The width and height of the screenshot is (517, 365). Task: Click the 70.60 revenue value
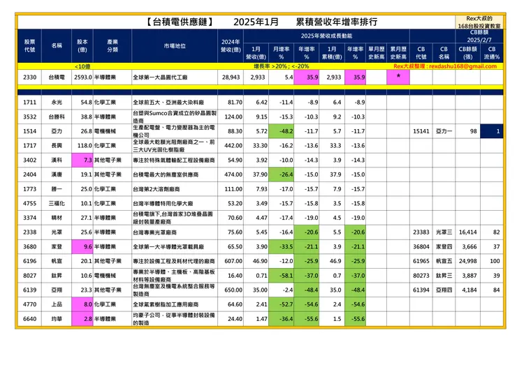pos(235,218)
